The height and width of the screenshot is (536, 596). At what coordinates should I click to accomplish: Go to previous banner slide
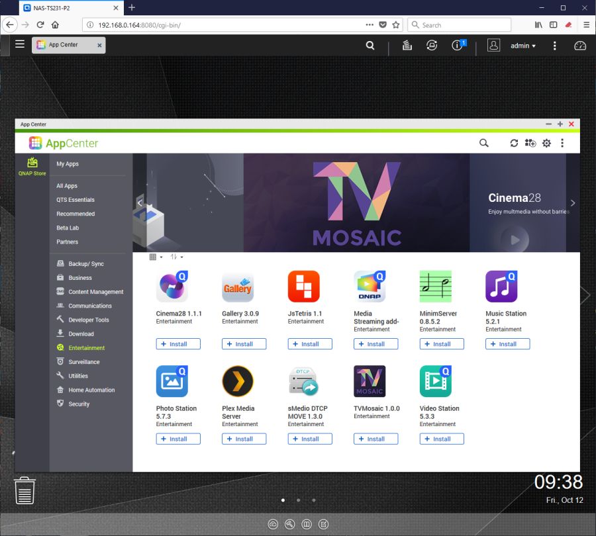point(140,202)
